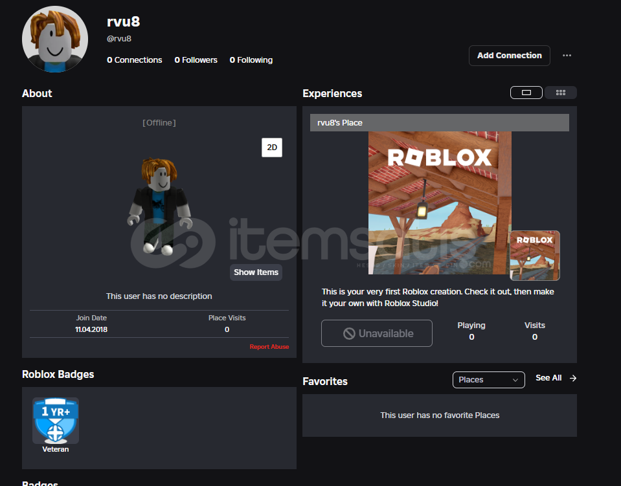
Task: Click the rvu8 display name heading
Action: [123, 21]
